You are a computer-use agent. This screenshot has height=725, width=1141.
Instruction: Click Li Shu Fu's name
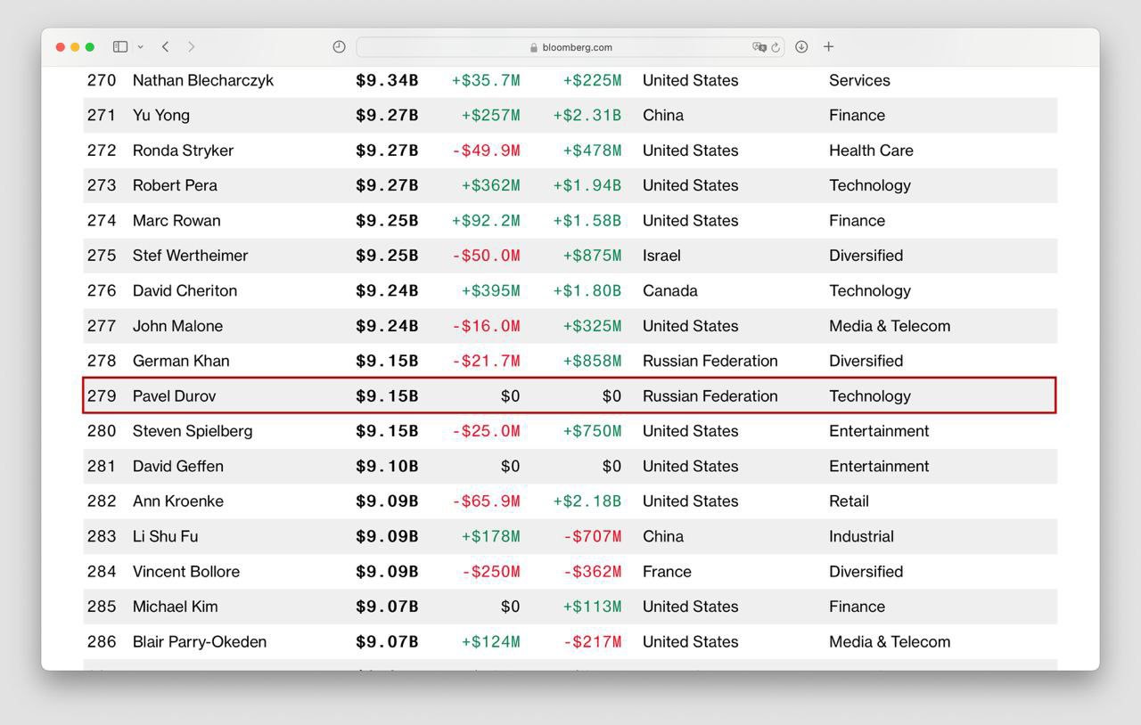(165, 536)
